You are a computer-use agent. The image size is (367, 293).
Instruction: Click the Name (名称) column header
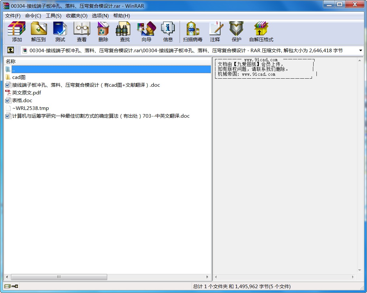tap(11, 61)
